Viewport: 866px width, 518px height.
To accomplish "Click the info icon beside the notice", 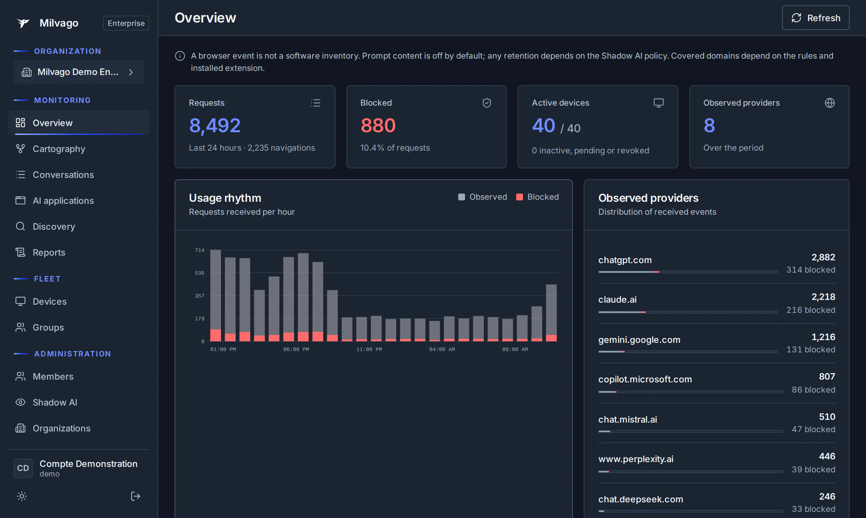I will pyautogui.click(x=180, y=56).
